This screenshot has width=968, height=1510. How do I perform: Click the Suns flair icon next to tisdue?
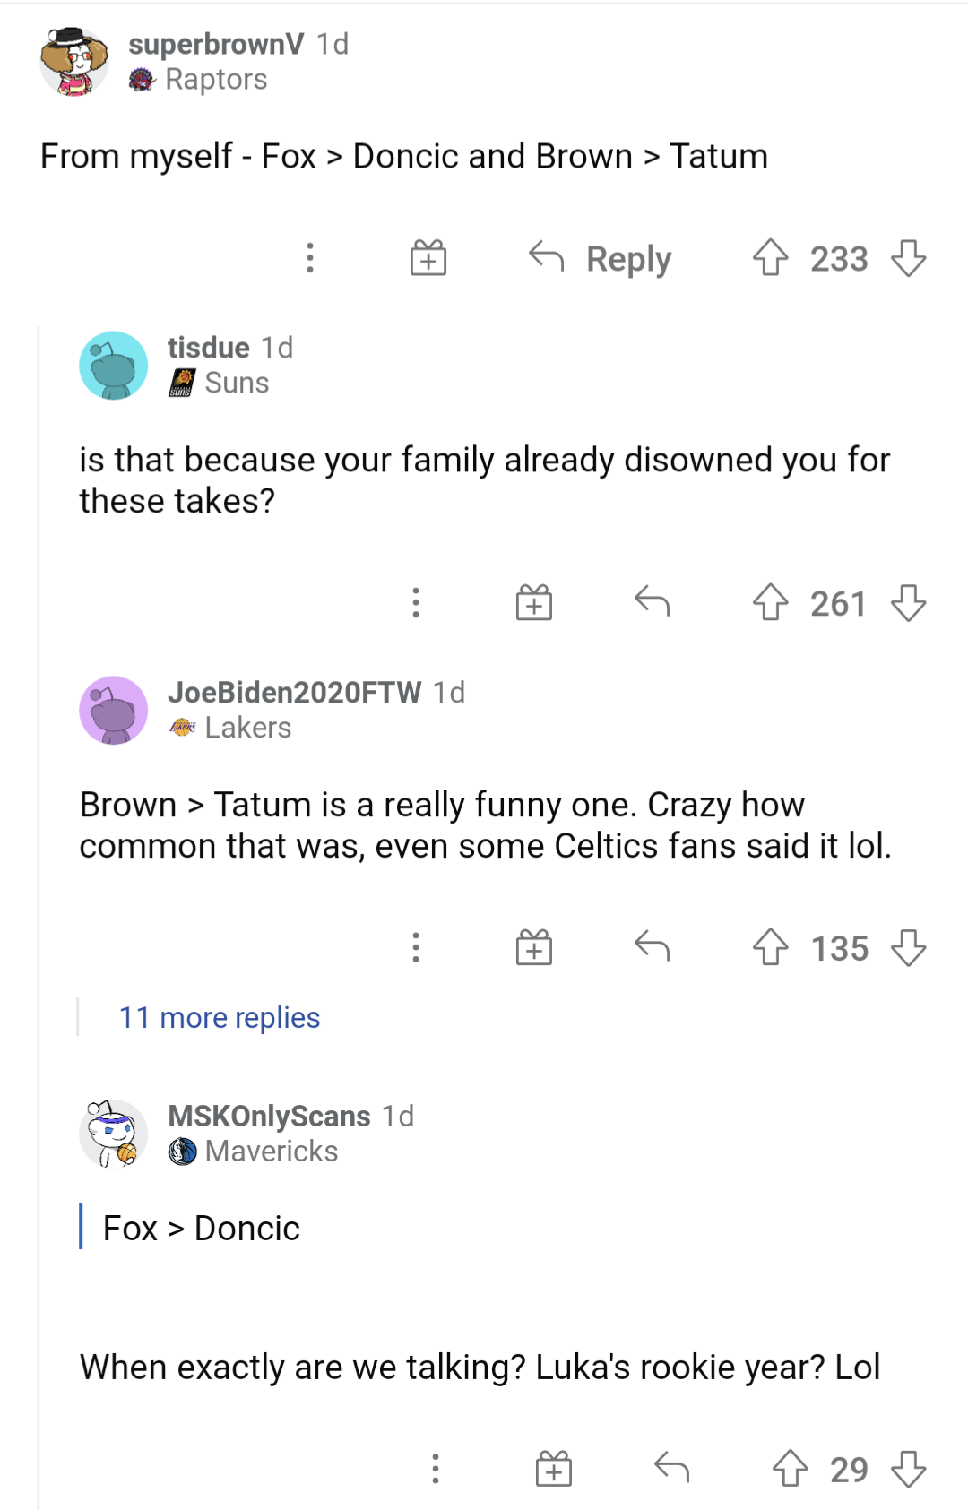click(180, 384)
